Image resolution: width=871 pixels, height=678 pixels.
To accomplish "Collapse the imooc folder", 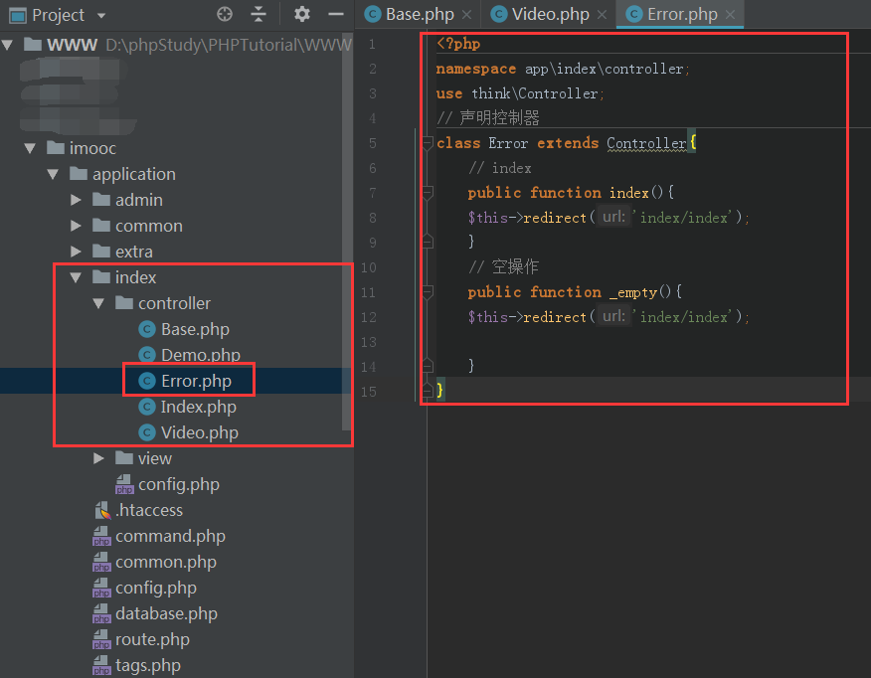I will point(31,148).
